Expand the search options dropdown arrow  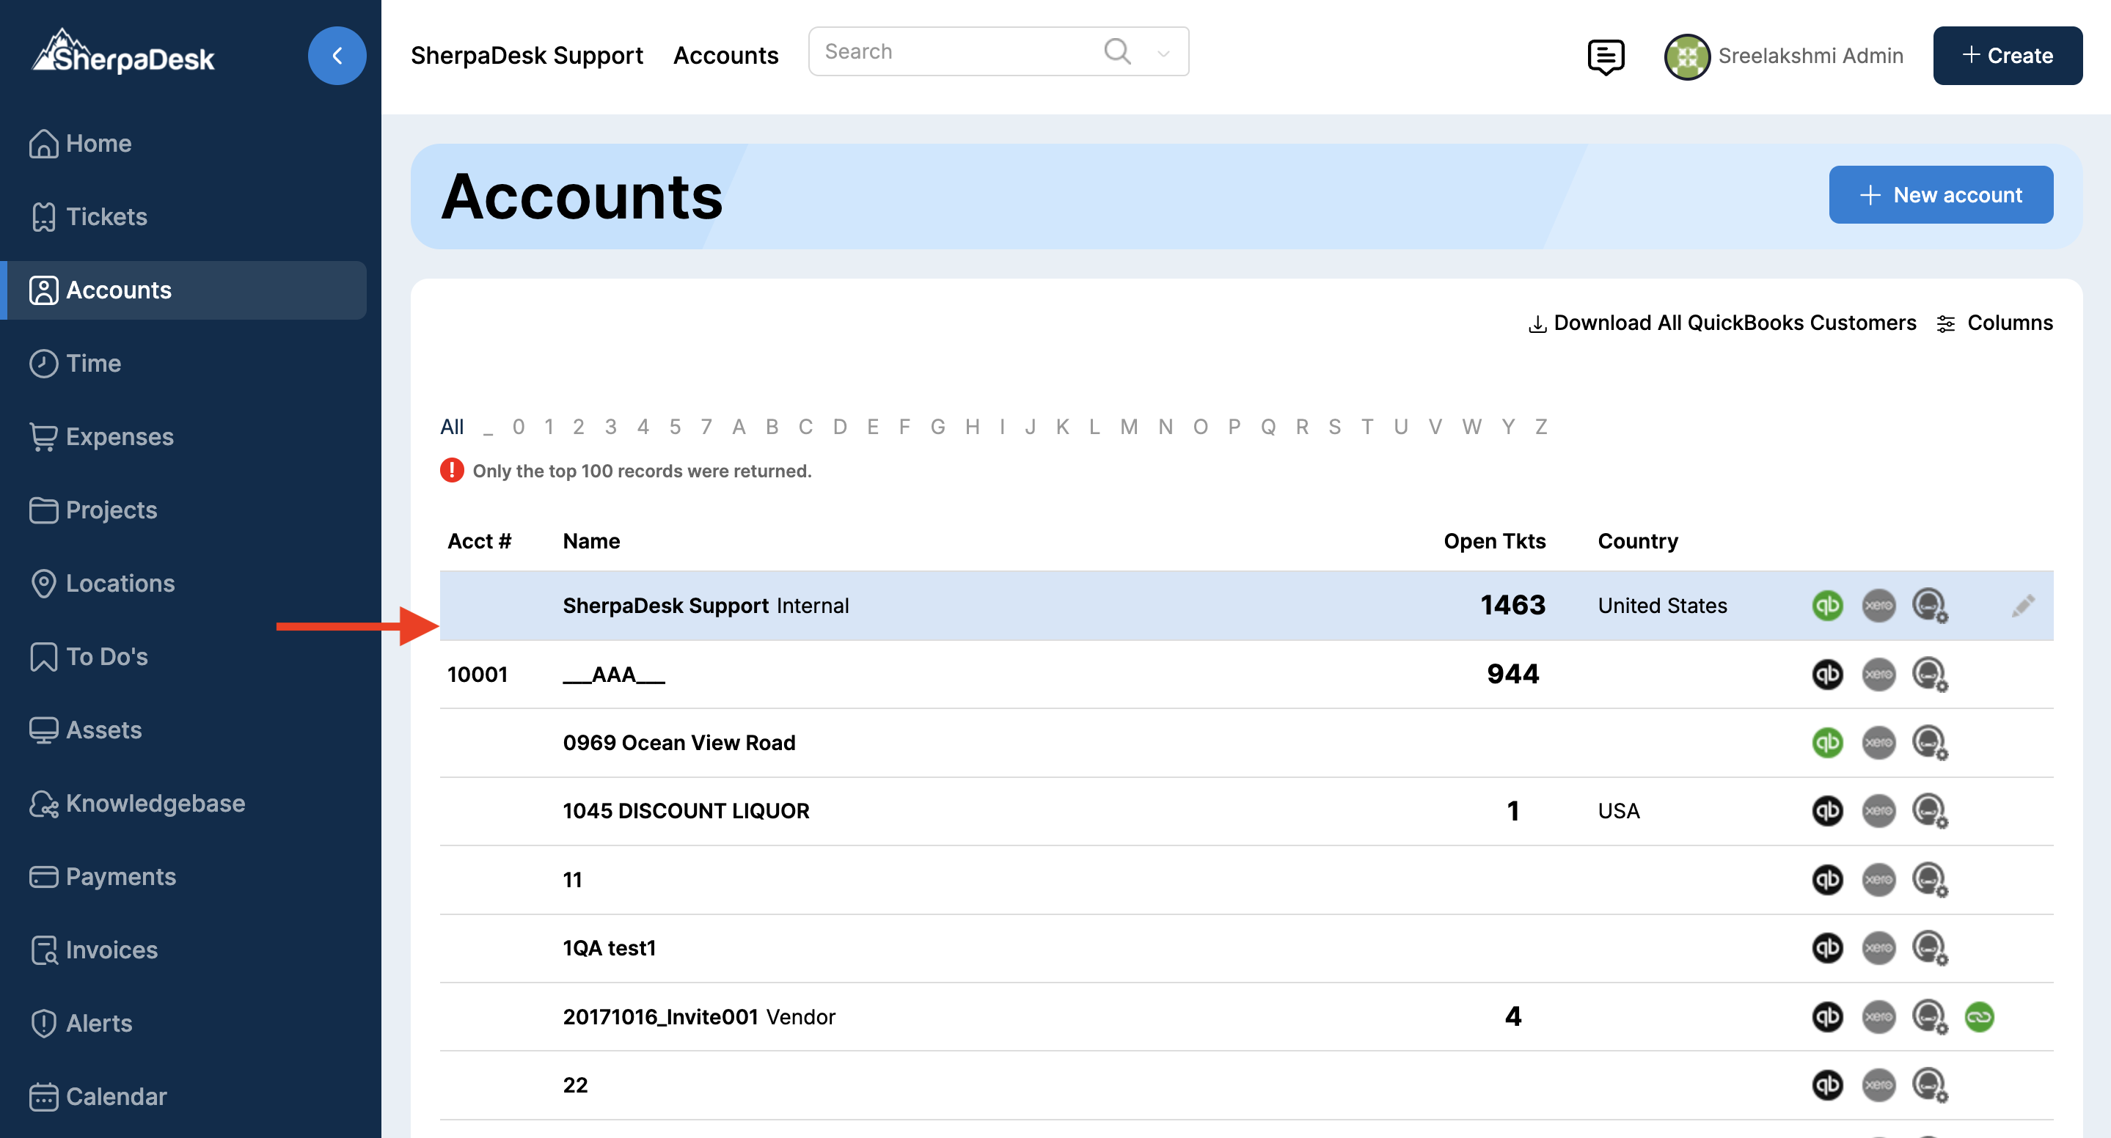point(1163,54)
